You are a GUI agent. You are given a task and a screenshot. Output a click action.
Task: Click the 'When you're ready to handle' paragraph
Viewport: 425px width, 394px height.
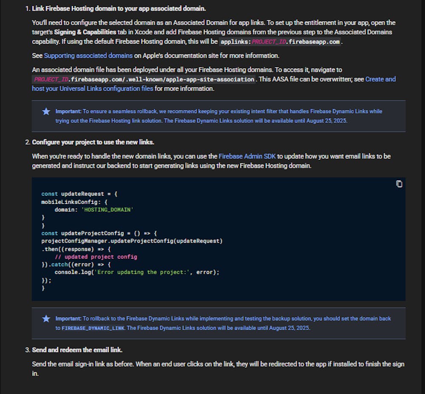point(211,161)
